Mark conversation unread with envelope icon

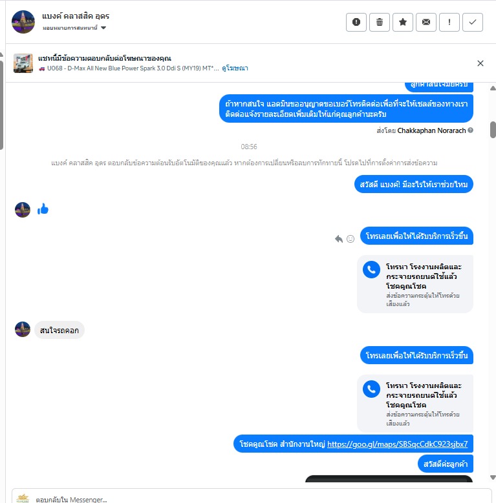pos(426,22)
